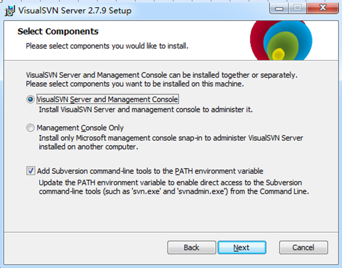Uncheck Add Subversion command-line tools to PATH
This screenshot has height=268, width=342.
point(30,171)
